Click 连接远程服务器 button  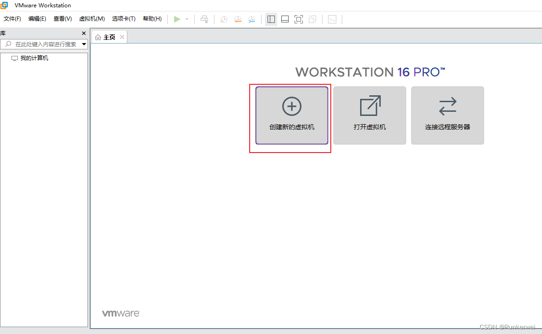tap(447, 115)
